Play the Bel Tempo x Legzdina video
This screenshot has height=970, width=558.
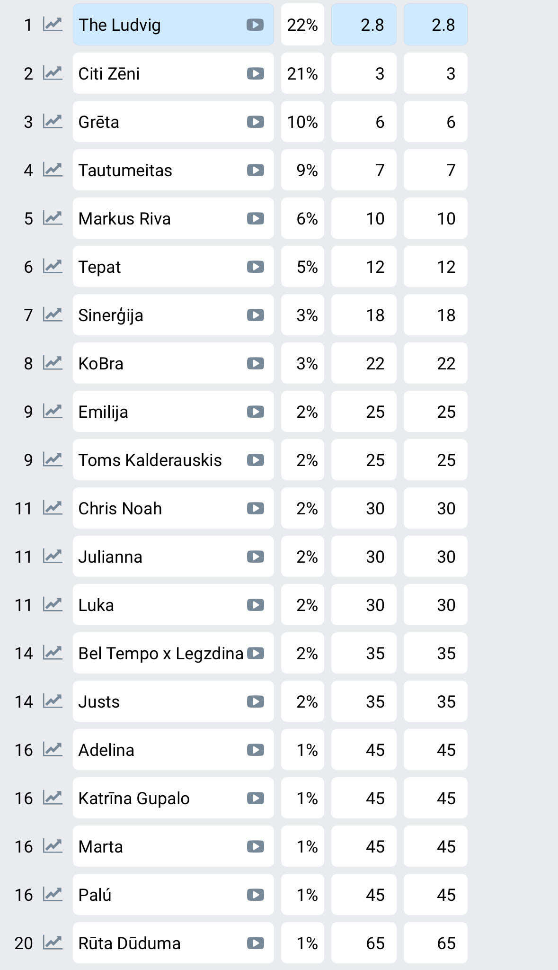click(256, 653)
